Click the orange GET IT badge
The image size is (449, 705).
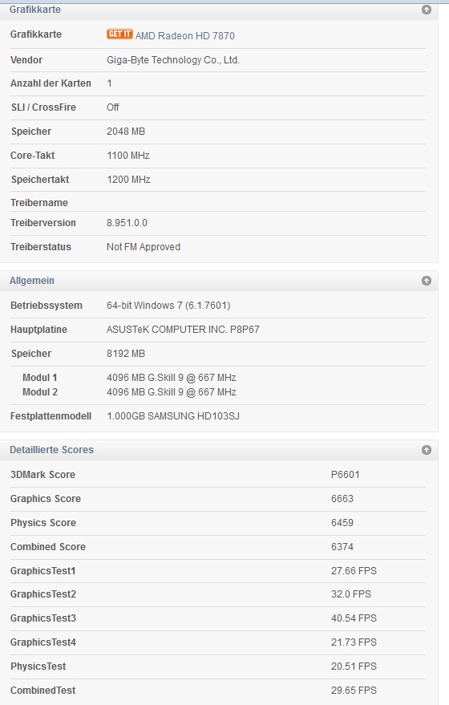pos(119,34)
